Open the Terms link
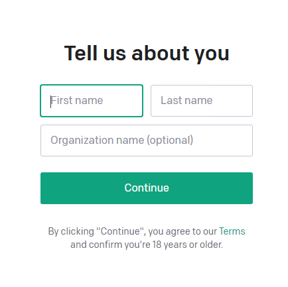Viewport: 288px width, 287px height. point(232,231)
